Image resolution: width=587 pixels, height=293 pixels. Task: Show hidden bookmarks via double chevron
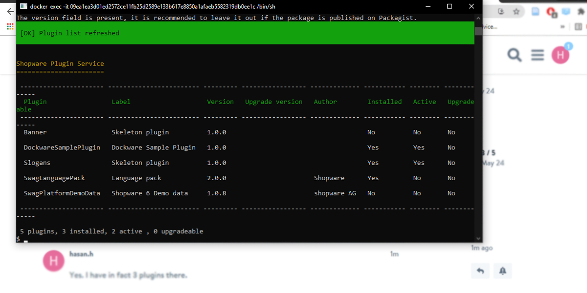click(x=563, y=27)
